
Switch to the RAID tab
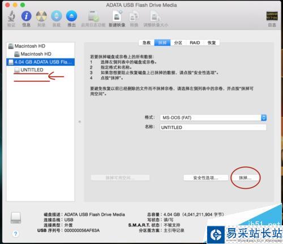click(x=195, y=43)
